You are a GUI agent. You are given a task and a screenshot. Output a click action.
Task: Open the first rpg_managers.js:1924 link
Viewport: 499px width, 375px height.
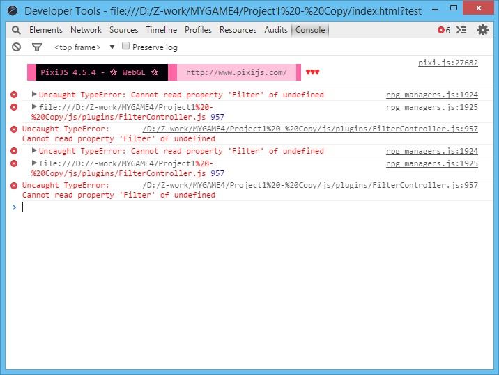click(x=432, y=95)
